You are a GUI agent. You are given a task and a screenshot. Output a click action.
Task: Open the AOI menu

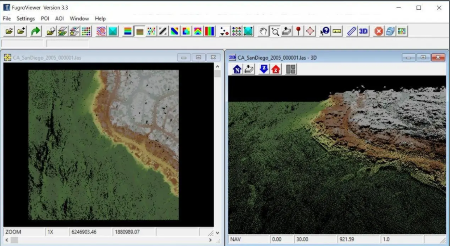59,19
